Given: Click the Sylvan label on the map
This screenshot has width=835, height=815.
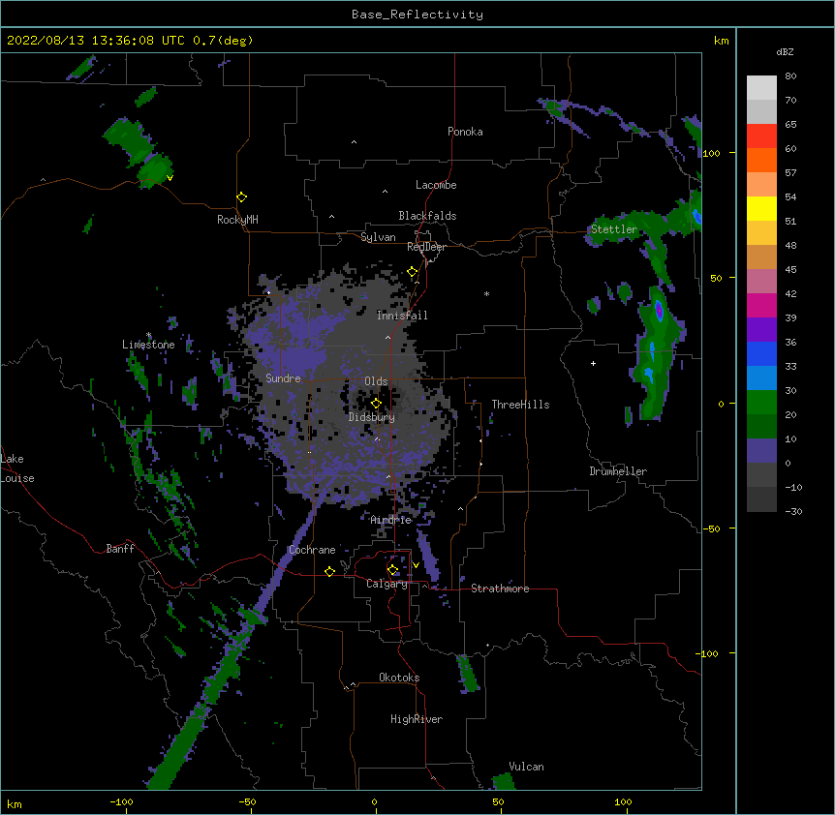Looking at the screenshot, I should pyautogui.click(x=378, y=237).
